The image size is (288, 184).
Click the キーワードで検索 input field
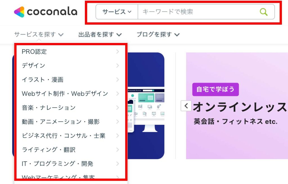[198, 12]
